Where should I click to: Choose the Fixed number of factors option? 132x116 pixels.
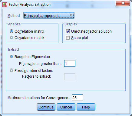tap(12, 70)
